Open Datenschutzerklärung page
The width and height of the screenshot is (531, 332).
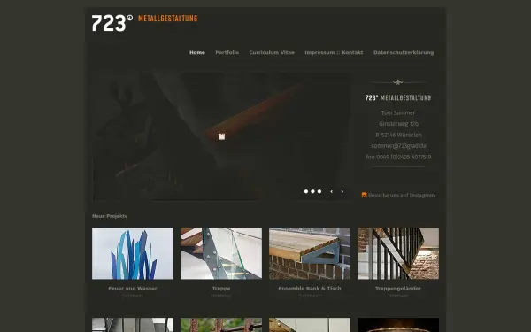click(x=404, y=52)
